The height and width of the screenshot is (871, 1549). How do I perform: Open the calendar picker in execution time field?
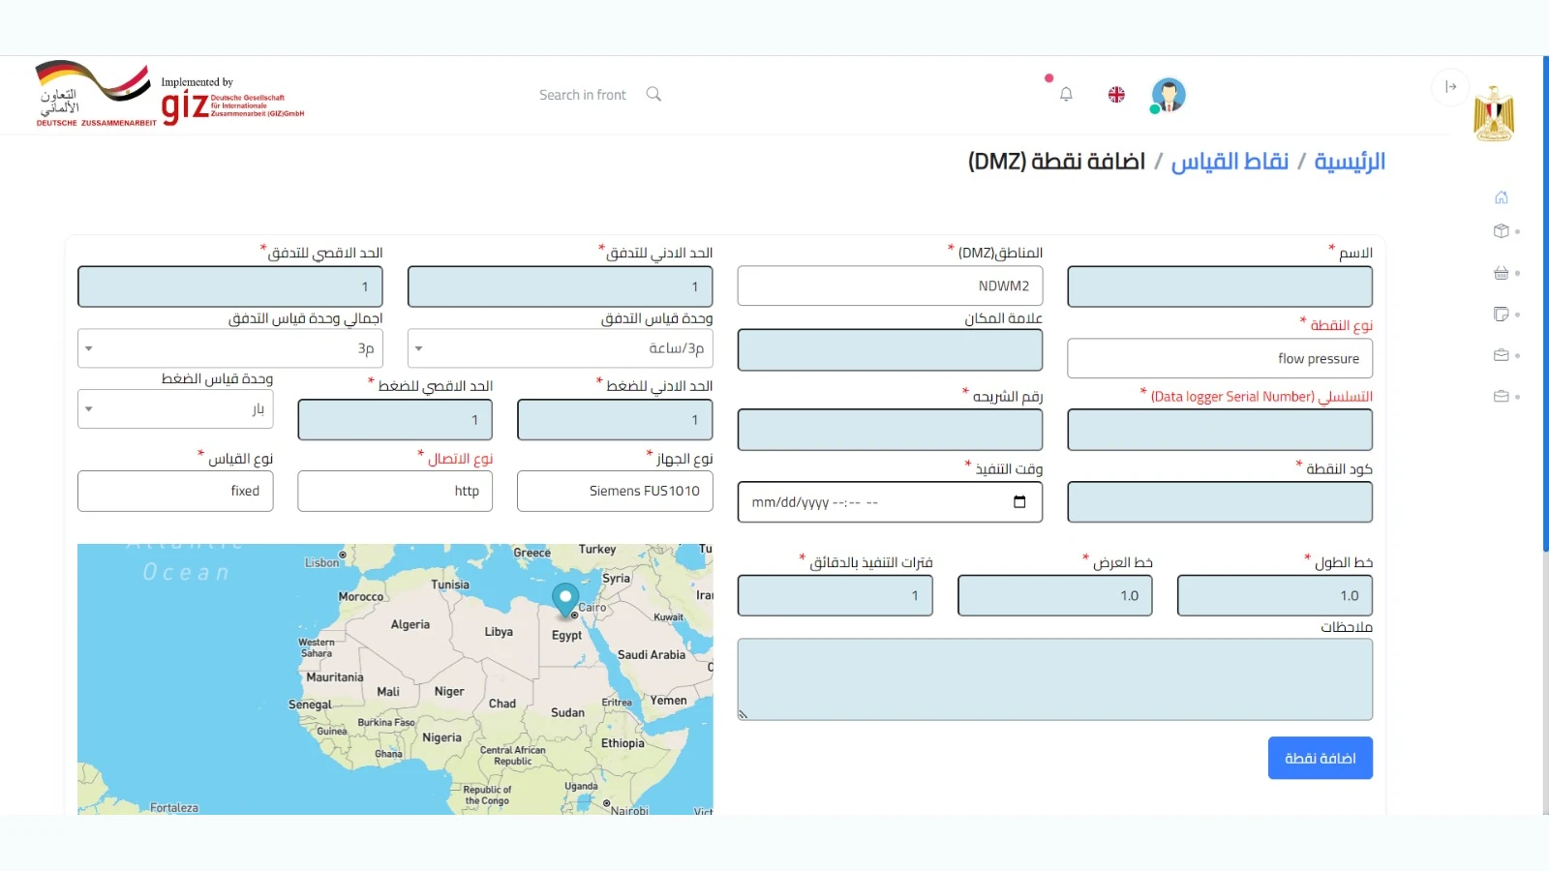[1019, 501]
